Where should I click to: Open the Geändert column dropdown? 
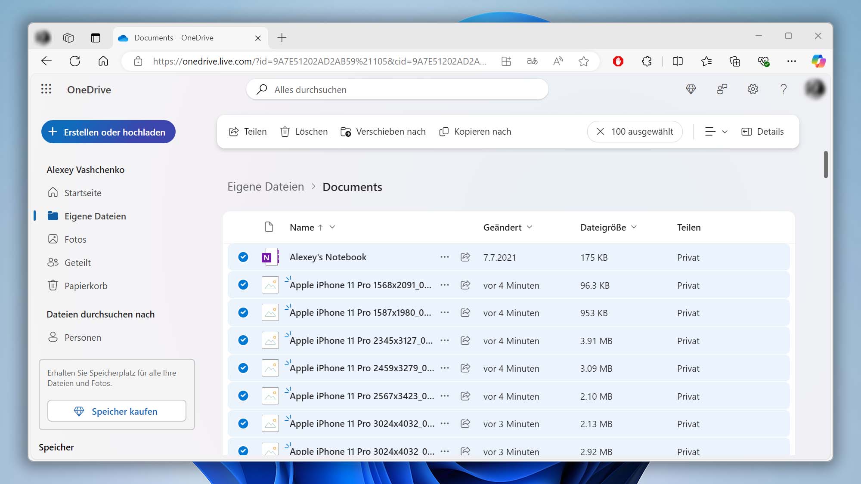[530, 227]
